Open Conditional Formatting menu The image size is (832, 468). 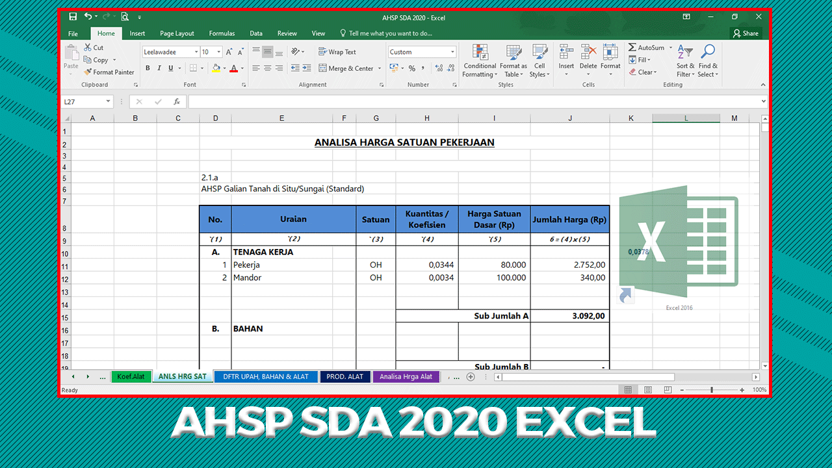(480, 61)
